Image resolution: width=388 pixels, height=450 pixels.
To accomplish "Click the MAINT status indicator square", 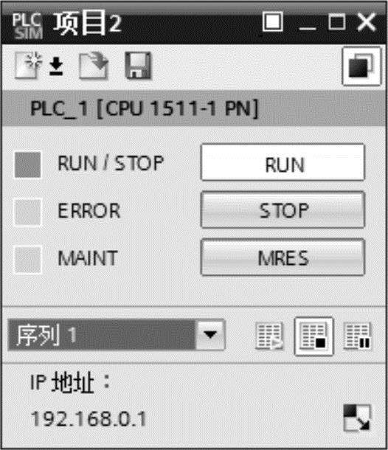I will pyautogui.click(x=27, y=260).
